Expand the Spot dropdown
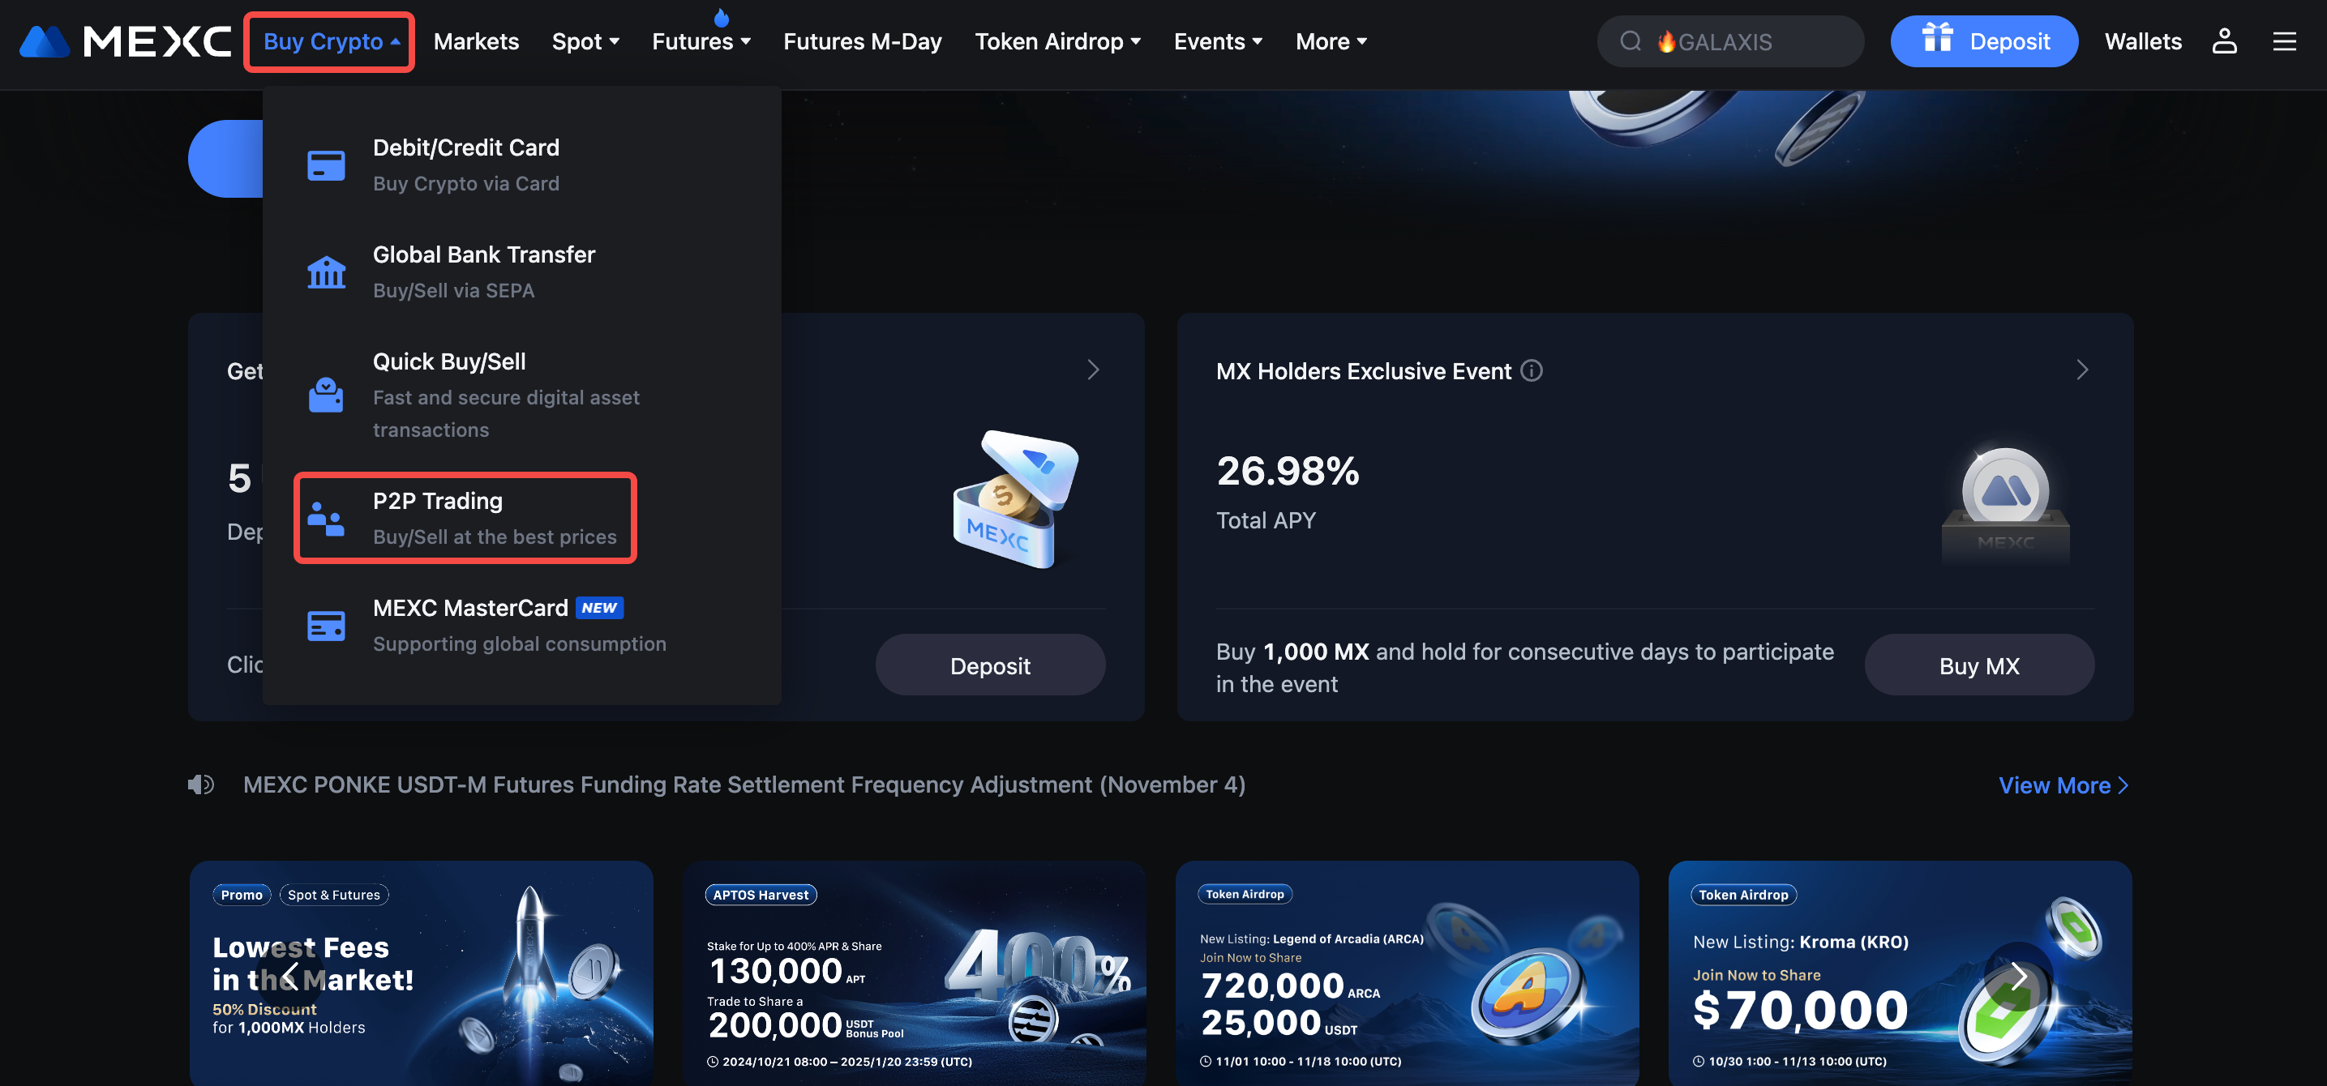The height and width of the screenshot is (1086, 2327). (585, 41)
